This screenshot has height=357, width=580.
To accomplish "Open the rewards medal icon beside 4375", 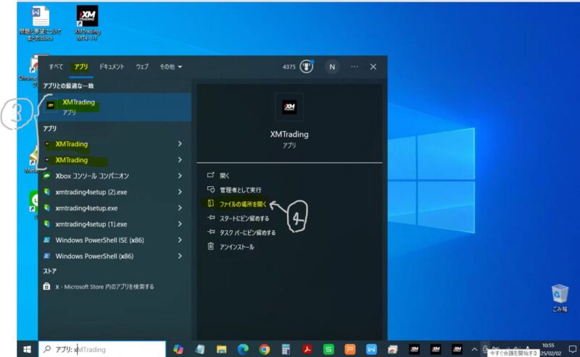I will 306,67.
